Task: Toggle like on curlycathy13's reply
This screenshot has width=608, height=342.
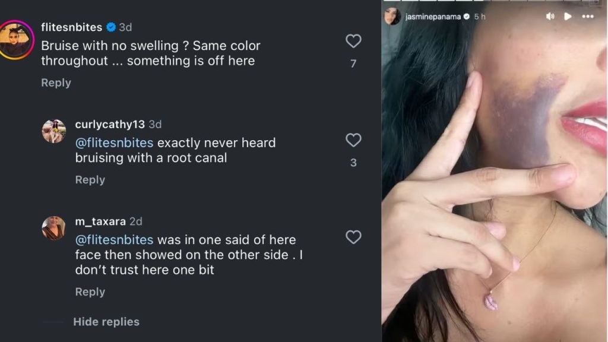Action: [x=353, y=140]
